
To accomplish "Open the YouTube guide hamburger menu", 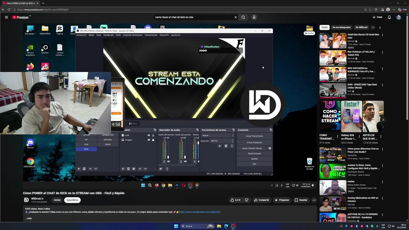I will pos(6,17).
